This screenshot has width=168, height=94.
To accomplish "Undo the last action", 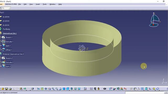I will pyautogui.click(x=25, y=89).
